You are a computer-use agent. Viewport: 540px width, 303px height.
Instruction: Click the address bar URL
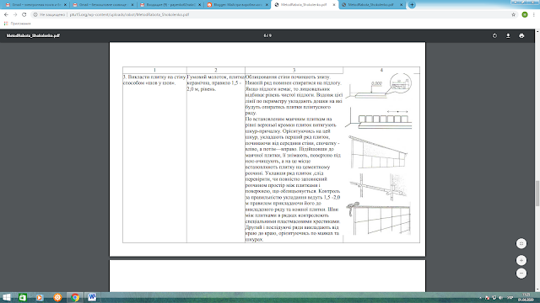click(x=129, y=15)
